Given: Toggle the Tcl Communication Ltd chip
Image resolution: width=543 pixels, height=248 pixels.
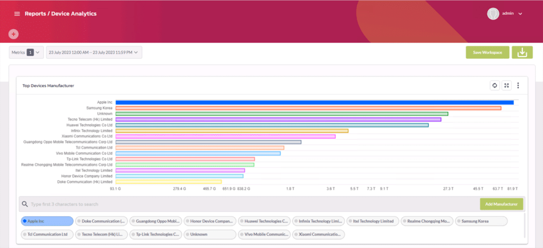Looking at the screenshot, I should (47, 234).
